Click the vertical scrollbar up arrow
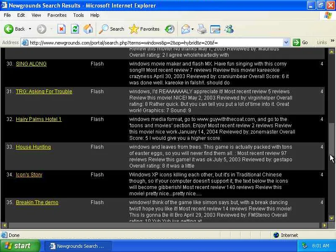Image resolution: width=336 pixels, height=252 pixels. click(331, 52)
